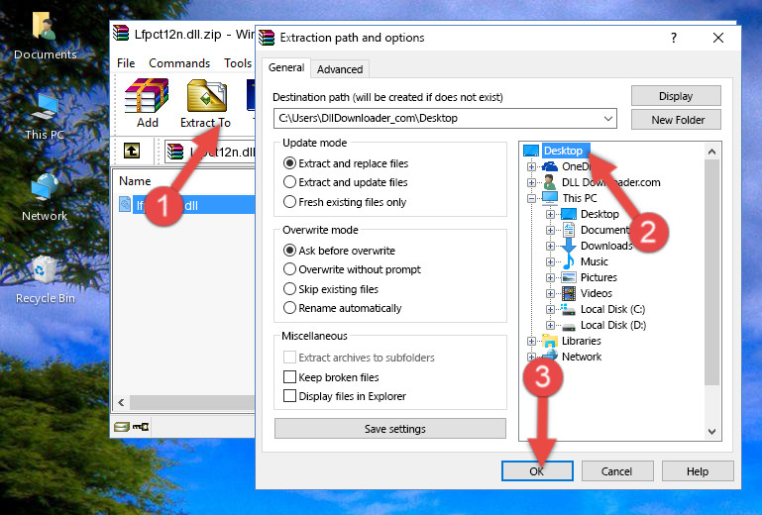Expand the Videos folder node
The image size is (762, 515).
pyautogui.click(x=550, y=293)
